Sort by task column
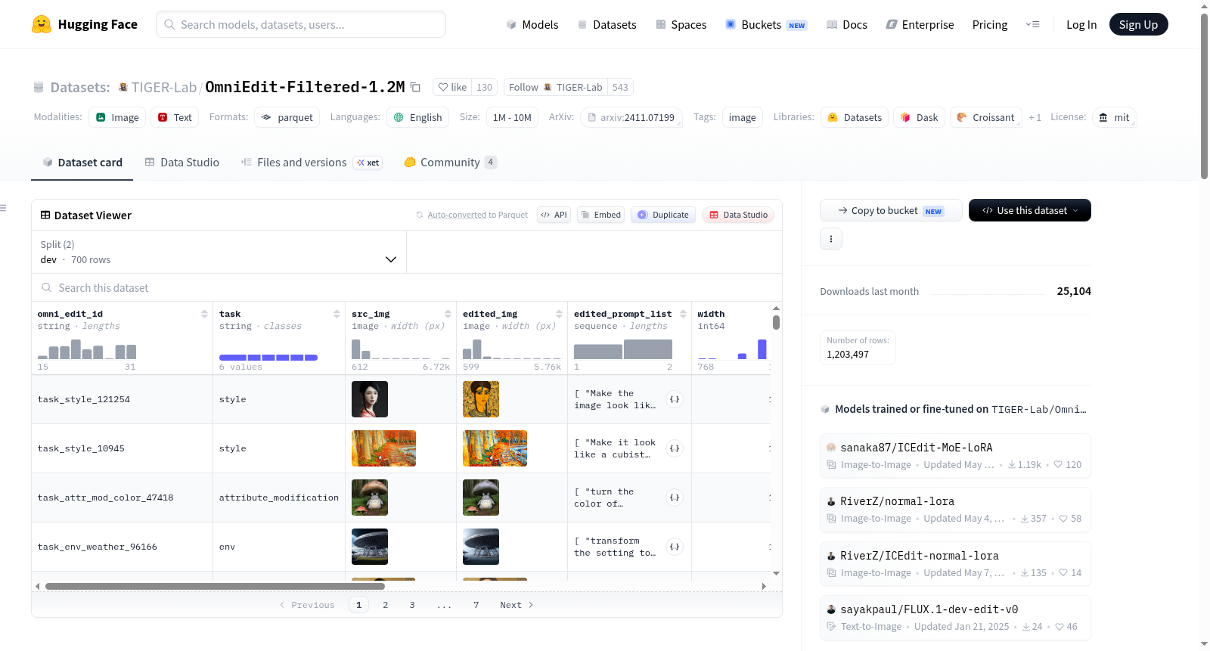The height and width of the screenshot is (651, 1210). pos(337,314)
